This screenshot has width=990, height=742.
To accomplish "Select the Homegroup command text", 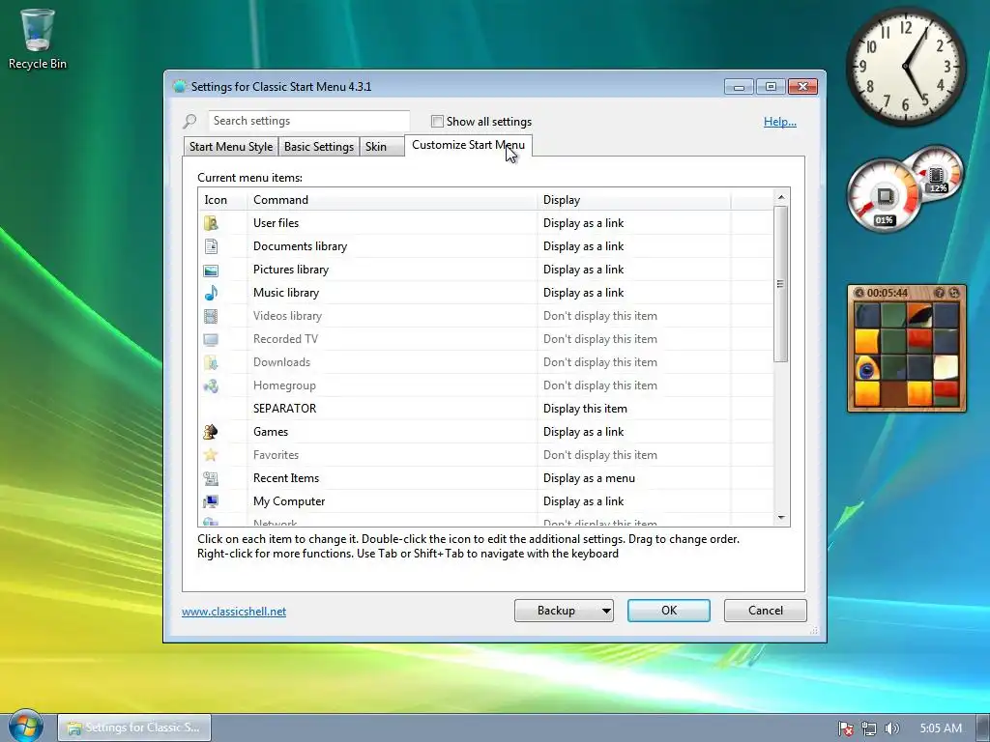I will [284, 385].
